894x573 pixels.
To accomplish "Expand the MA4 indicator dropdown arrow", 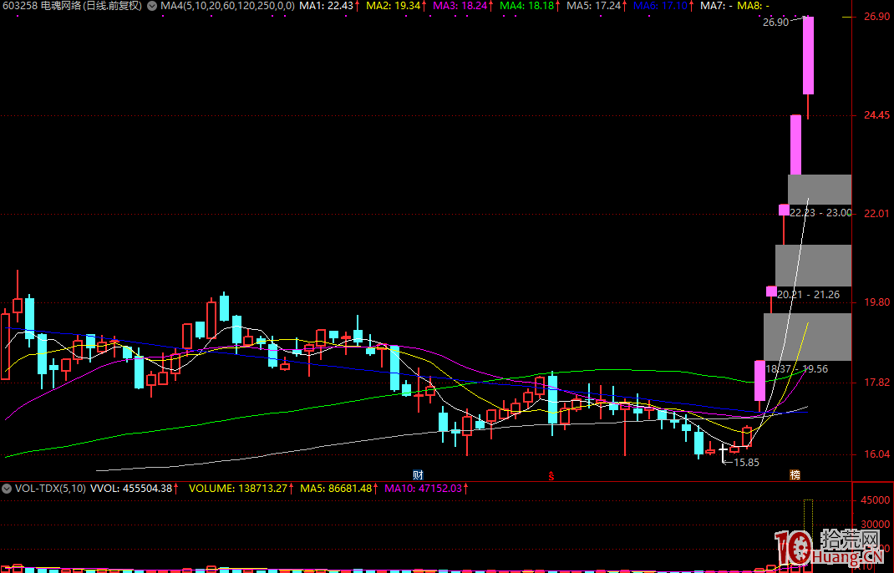I will tap(151, 6).
